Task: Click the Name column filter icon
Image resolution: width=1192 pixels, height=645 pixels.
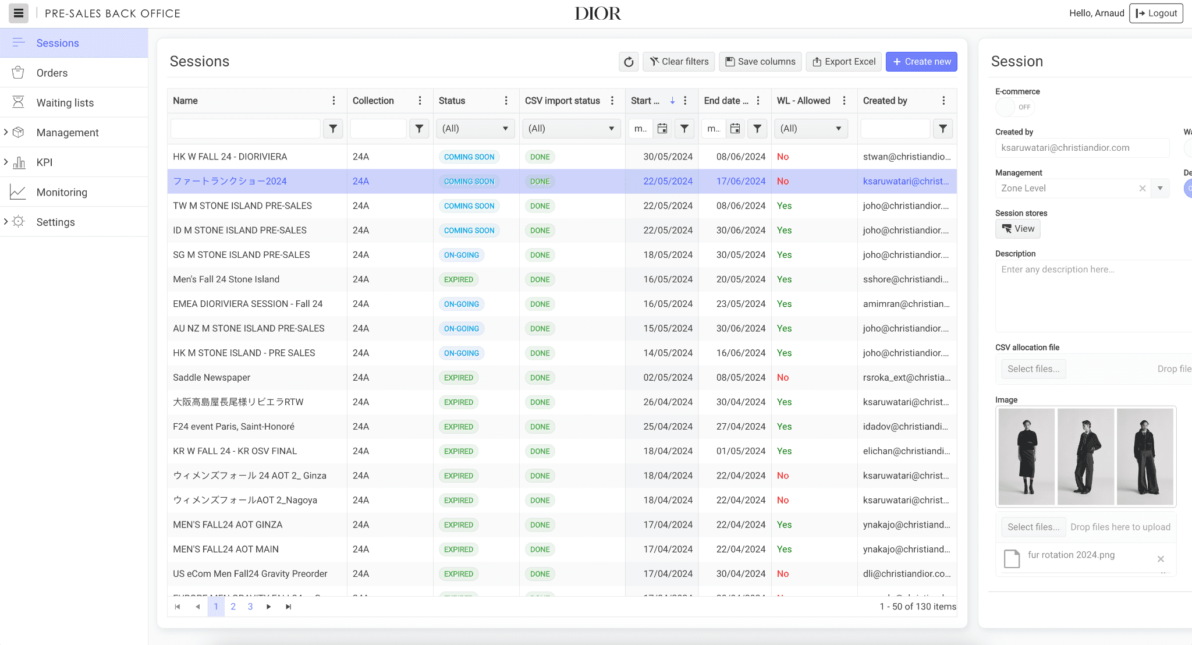Action: pyautogui.click(x=333, y=129)
